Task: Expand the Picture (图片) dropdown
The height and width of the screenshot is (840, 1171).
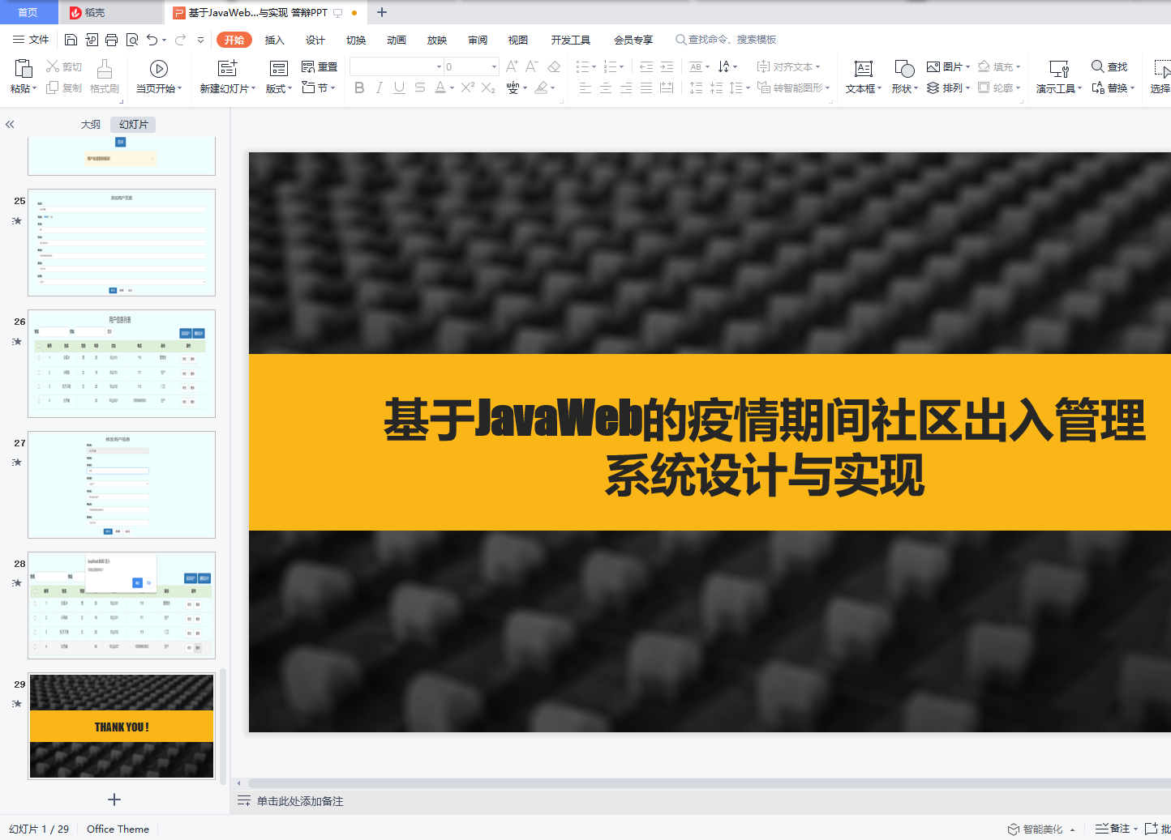Action: (x=949, y=66)
